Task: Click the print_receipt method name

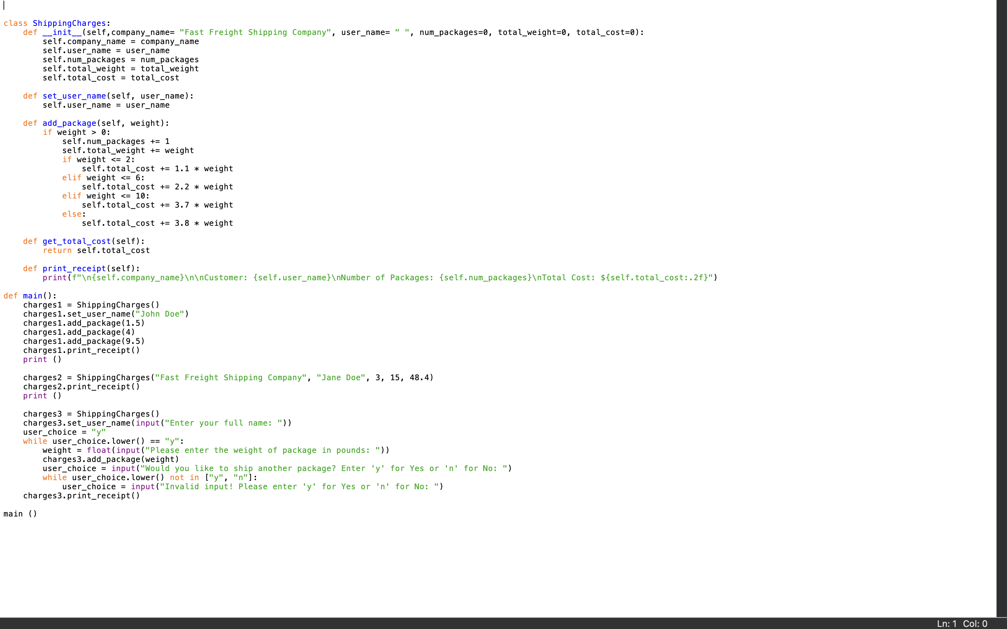Action: [x=74, y=268]
